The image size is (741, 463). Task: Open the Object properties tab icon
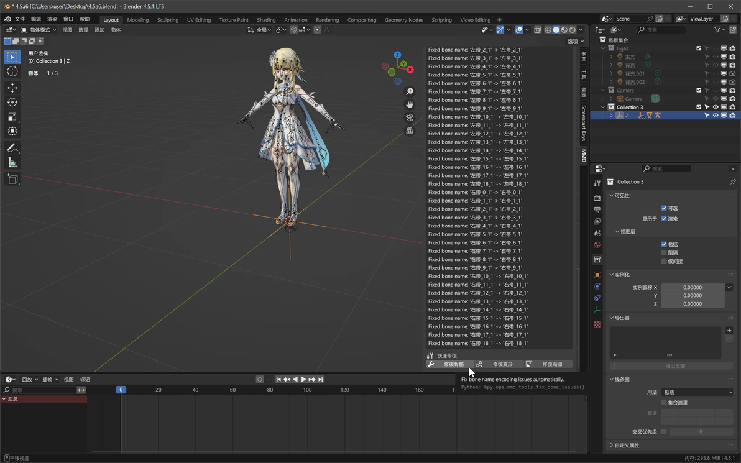(x=597, y=275)
